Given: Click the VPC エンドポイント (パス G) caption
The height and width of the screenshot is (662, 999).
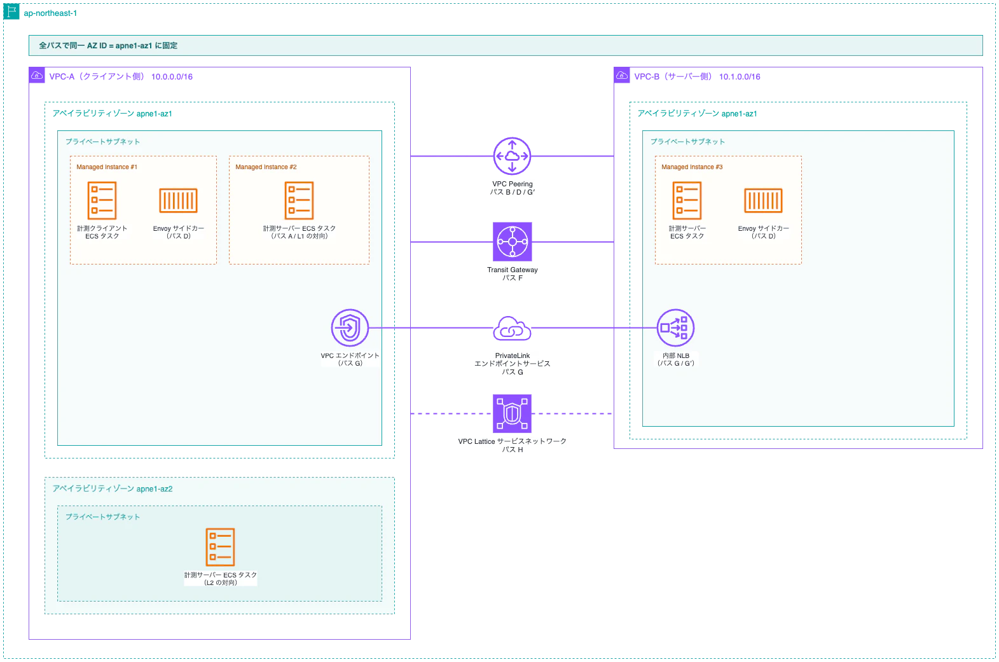Looking at the screenshot, I should coord(350,359).
